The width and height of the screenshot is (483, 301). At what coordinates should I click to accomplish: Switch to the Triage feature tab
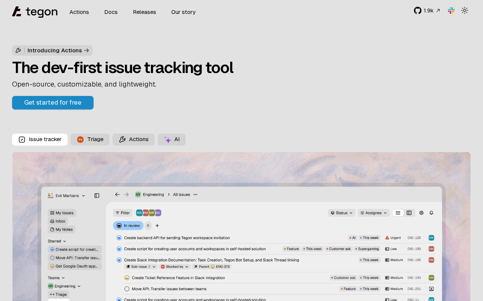(x=90, y=140)
